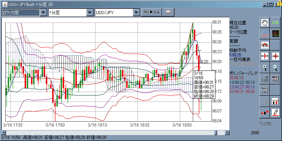Click the FIX arrow icon
Screen dimensions: 282x141
(x=265, y=78)
